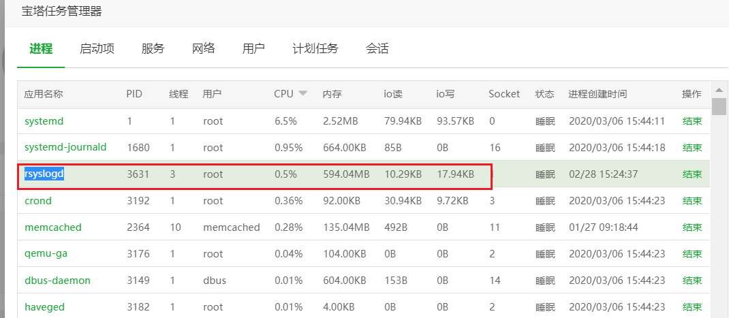Select the crond process name
The height and width of the screenshot is (318, 729).
tap(38, 201)
